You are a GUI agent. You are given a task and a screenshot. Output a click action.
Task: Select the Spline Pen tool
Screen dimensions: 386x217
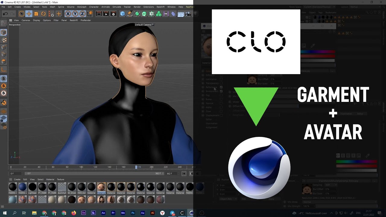[130, 14]
